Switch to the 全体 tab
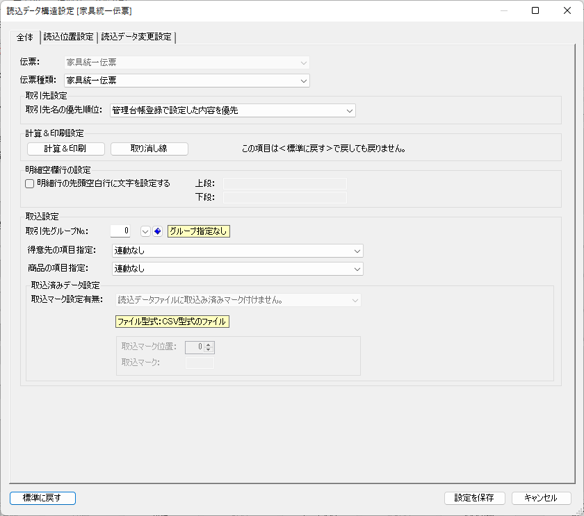 [25, 38]
